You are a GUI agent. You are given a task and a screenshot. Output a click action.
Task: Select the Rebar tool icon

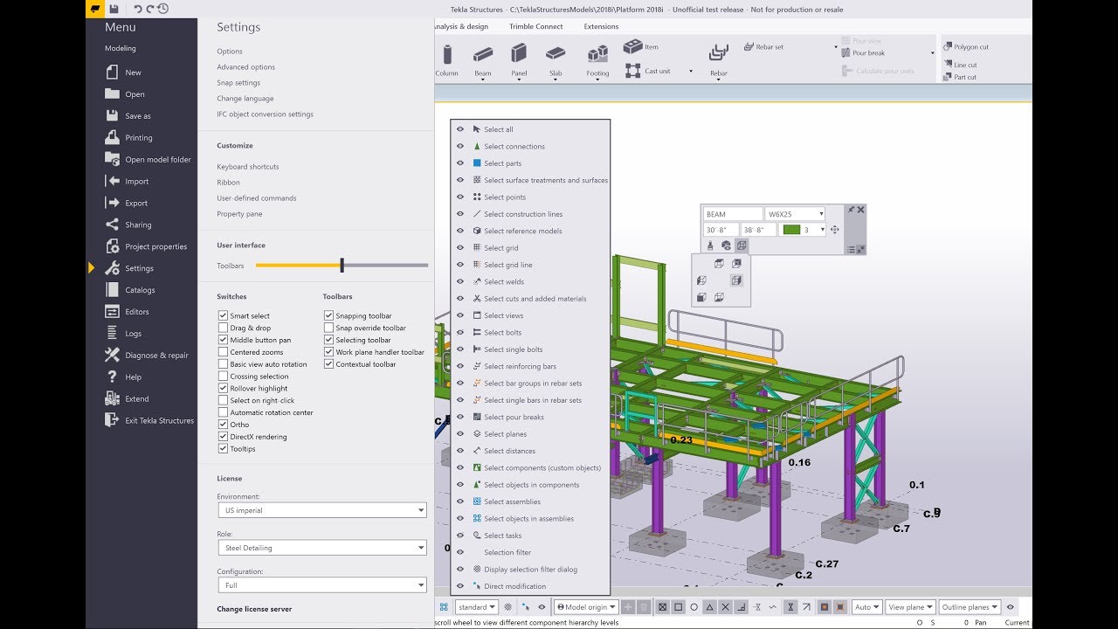(719, 53)
